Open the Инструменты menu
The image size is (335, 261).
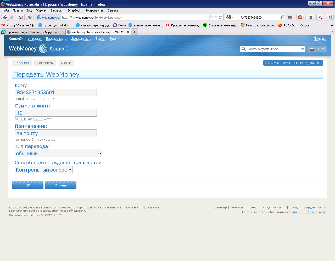click(x=94, y=10)
